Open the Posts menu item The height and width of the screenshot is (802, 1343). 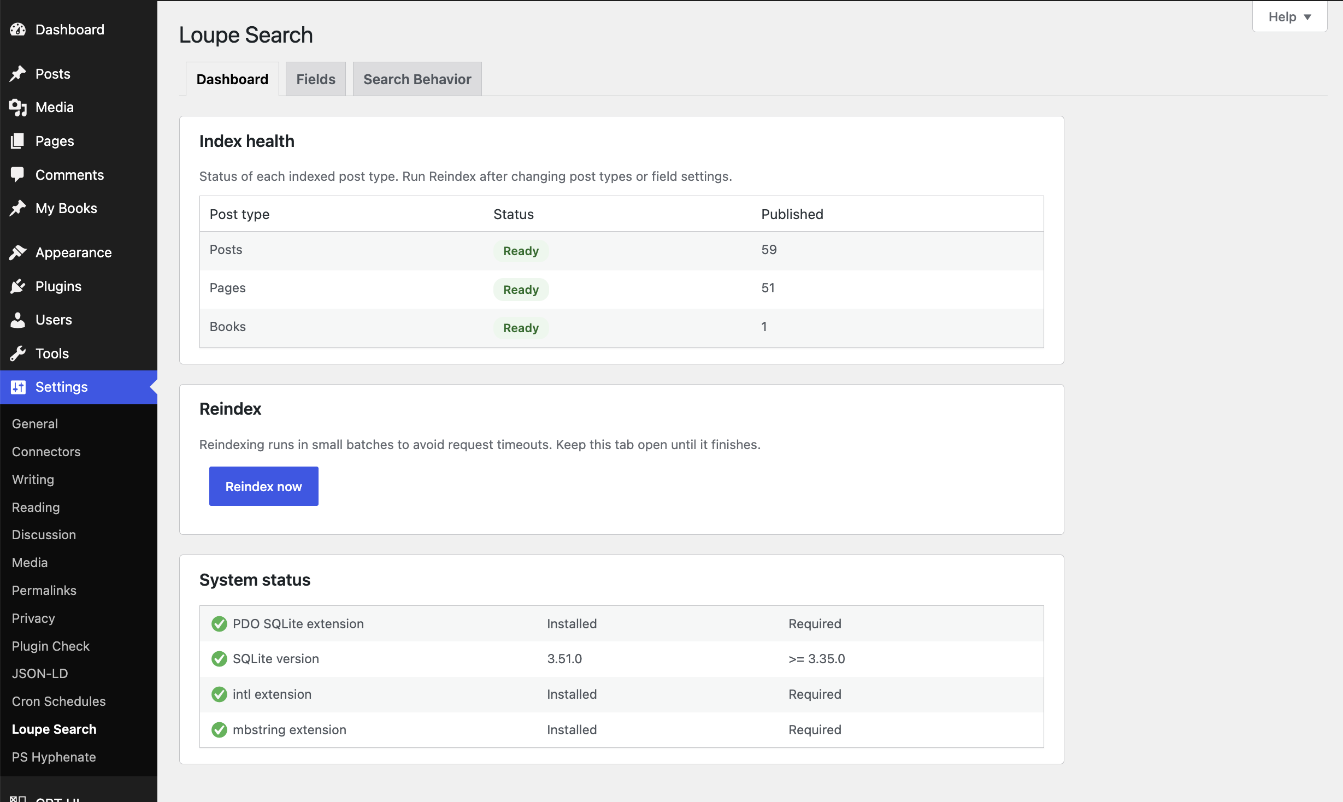point(79,74)
